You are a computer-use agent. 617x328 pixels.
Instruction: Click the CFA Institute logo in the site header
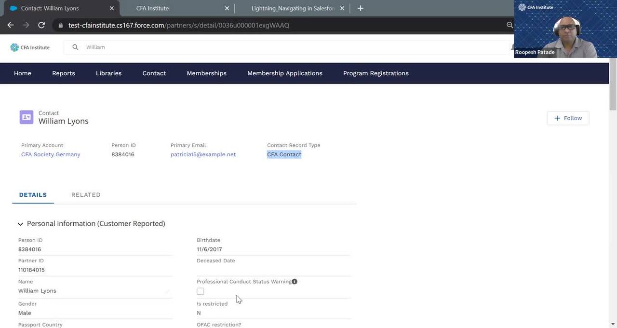pos(30,47)
